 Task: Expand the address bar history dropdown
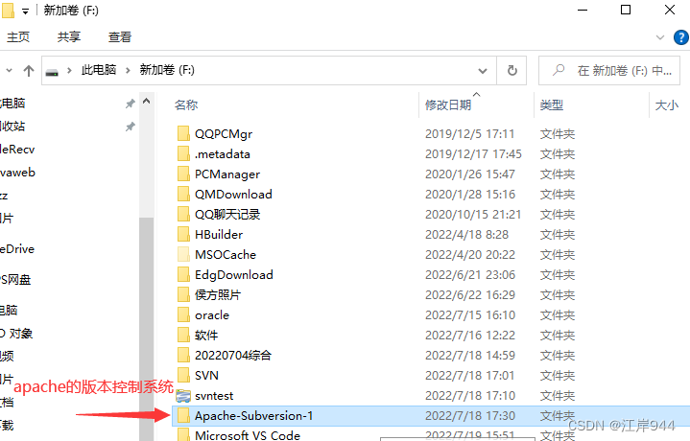483,70
